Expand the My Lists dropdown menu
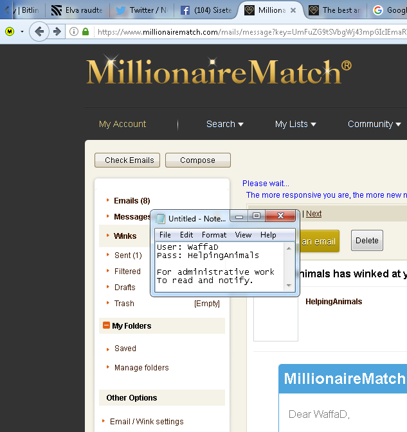The height and width of the screenshot is (432, 407). (x=295, y=124)
